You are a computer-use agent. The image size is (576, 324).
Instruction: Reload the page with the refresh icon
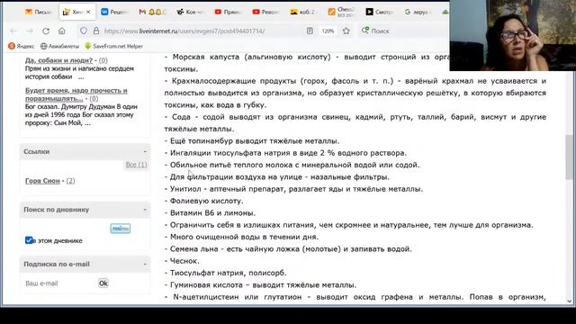point(46,31)
